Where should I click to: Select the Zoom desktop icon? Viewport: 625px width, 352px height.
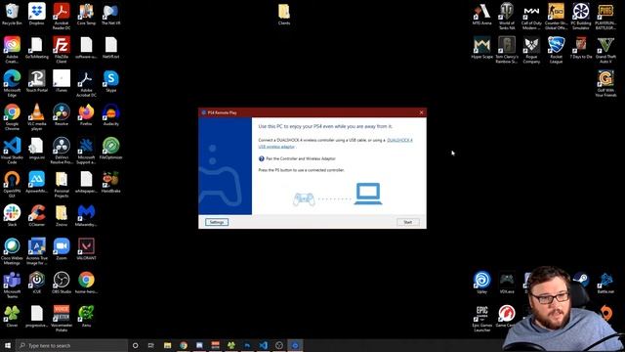point(62,249)
